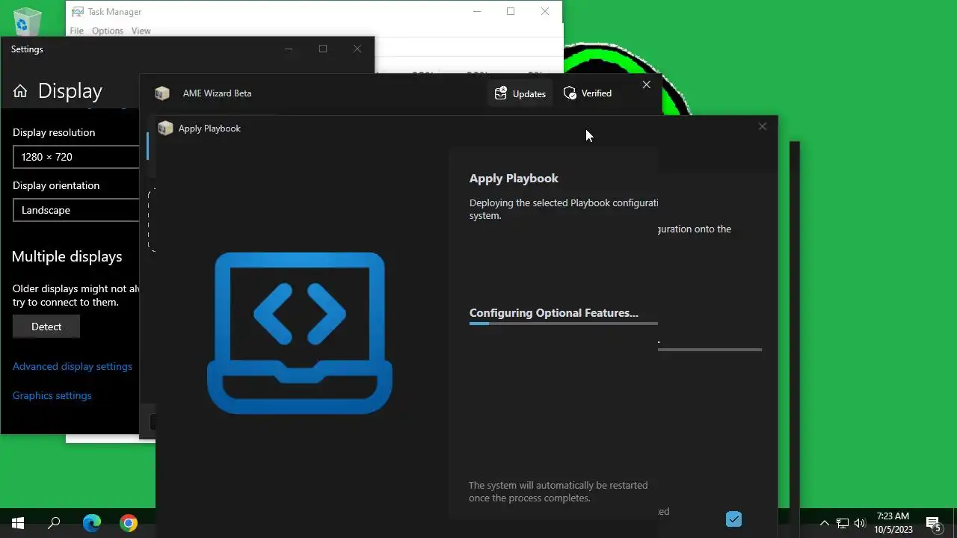The height and width of the screenshot is (538, 957).
Task: Toggle the blue checkbox in Apply Playbook
Action: (x=733, y=519)
